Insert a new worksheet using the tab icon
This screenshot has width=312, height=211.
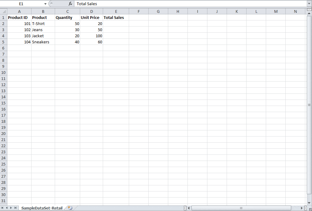(69, 208)
